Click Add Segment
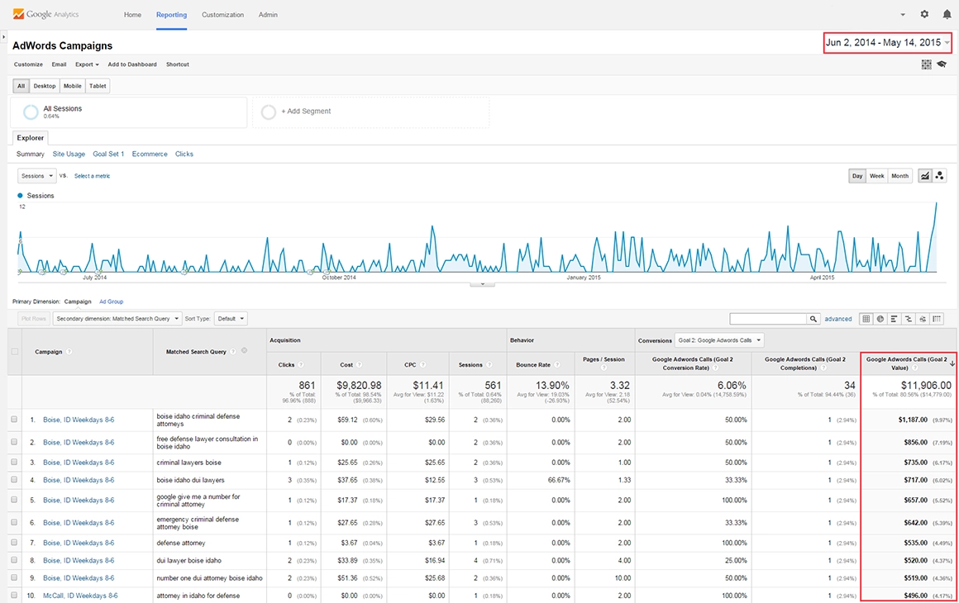This screenshot has width=959, height=603. [306, 112]
